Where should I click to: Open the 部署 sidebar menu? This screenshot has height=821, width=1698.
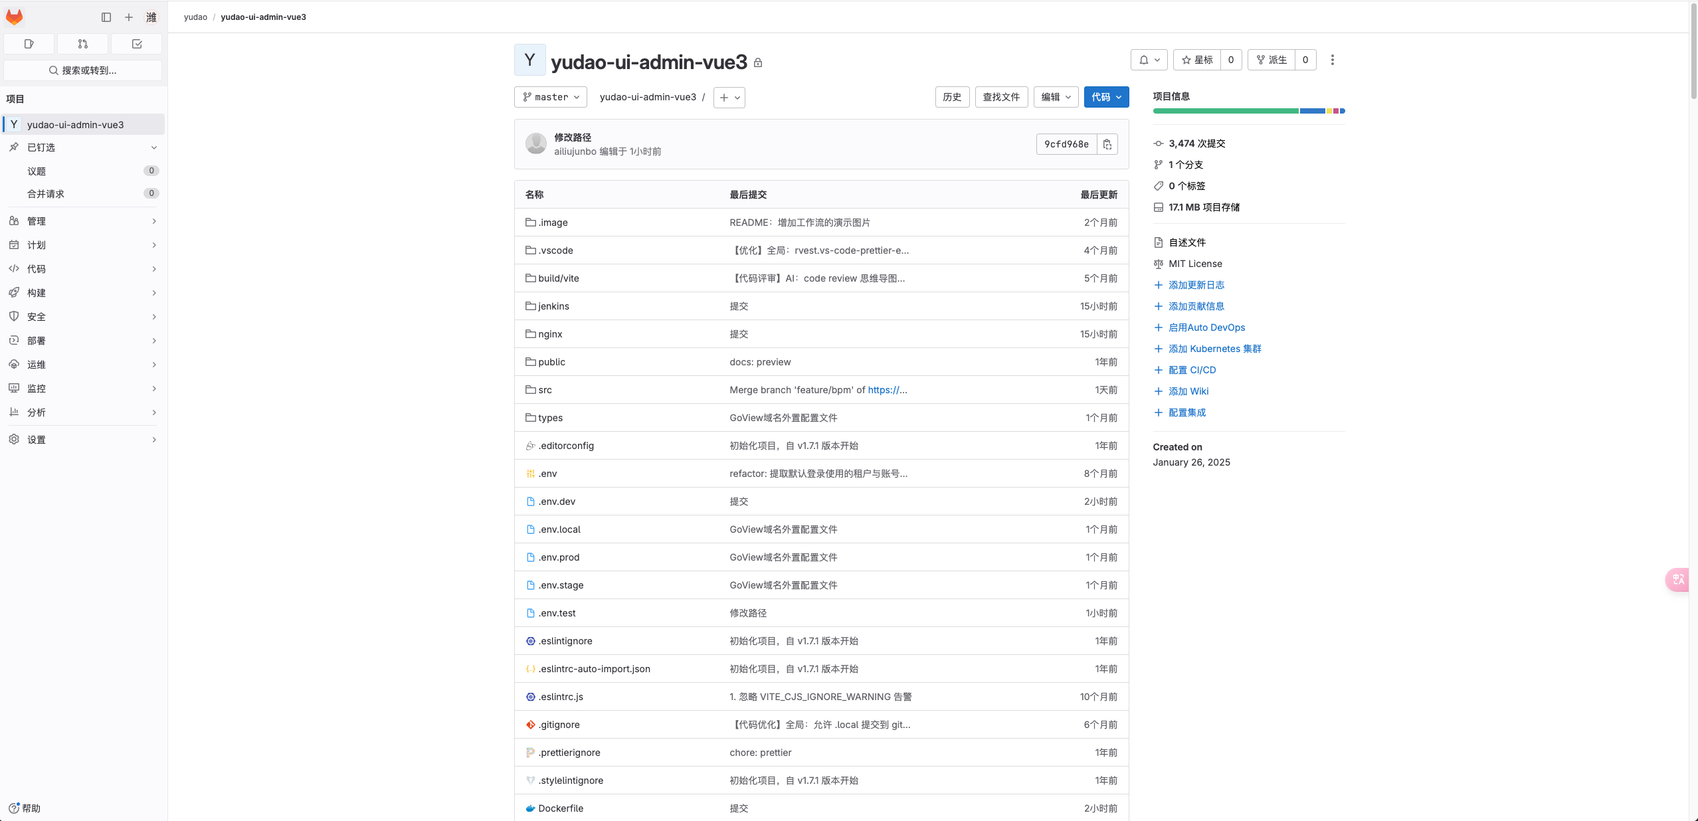[84, 341]
